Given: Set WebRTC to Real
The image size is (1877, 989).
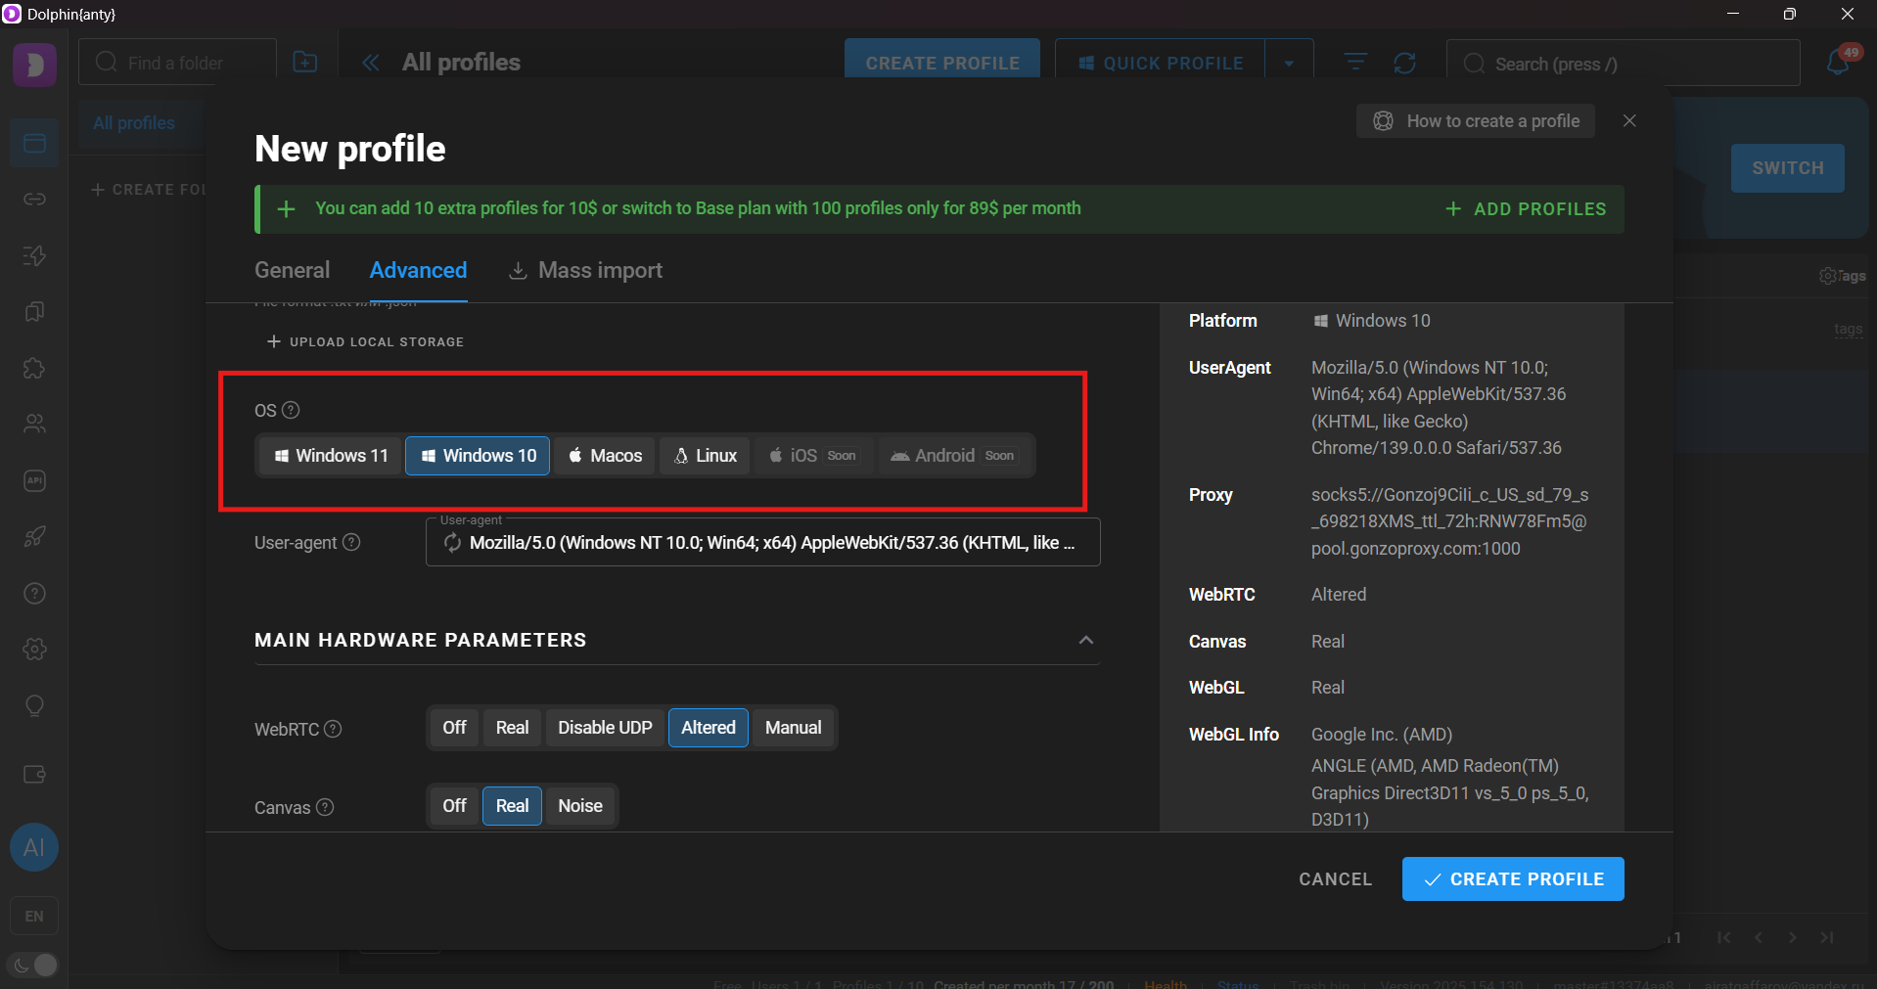Looking at the screenshot, I should pyautogui.click(x=512, y=728).
